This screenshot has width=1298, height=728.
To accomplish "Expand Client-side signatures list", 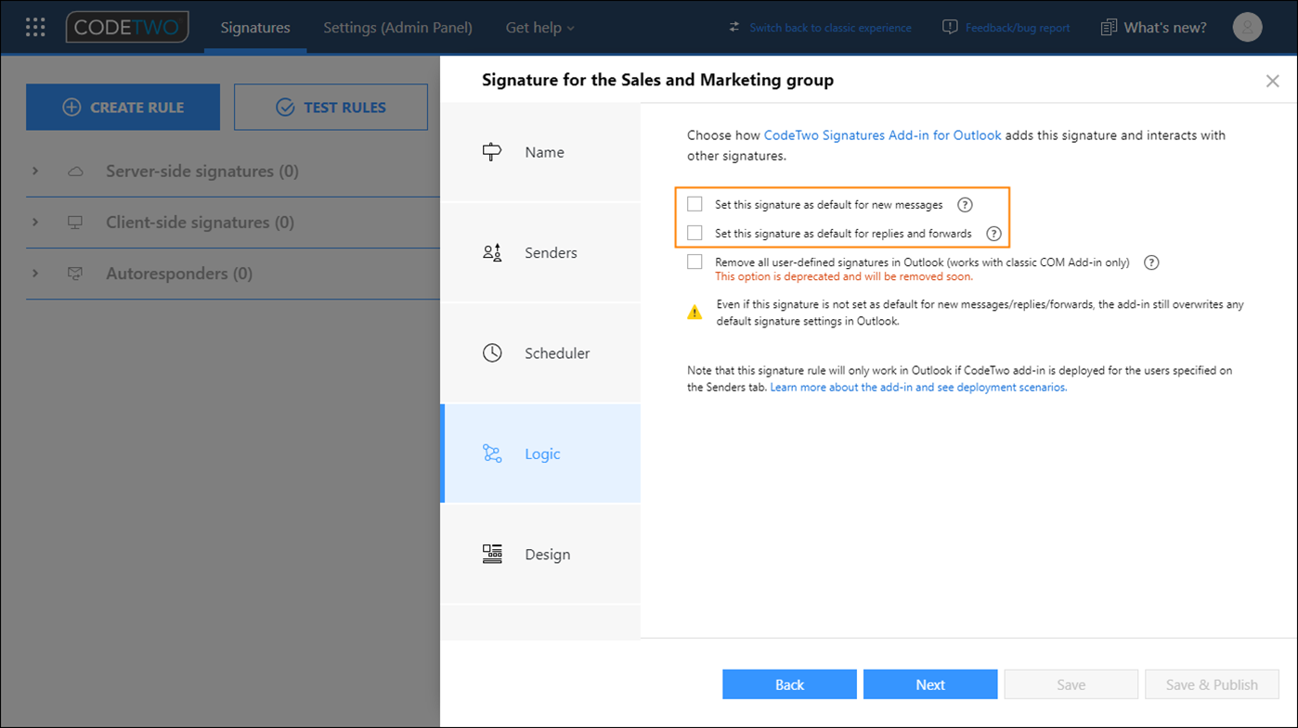I will click(35, 222).
